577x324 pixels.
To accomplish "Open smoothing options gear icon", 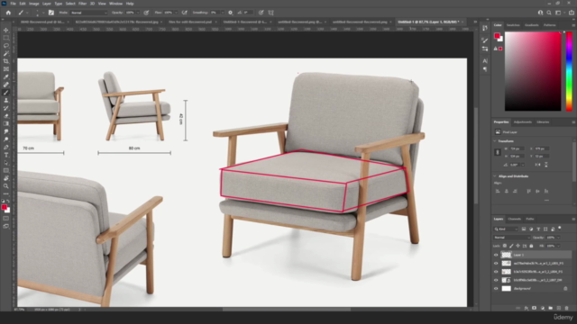I will 231,13.
